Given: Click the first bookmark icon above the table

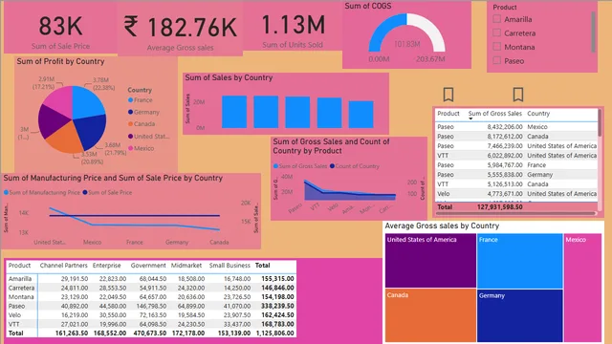Looking at the screenshot, I should tap(448, 95).
